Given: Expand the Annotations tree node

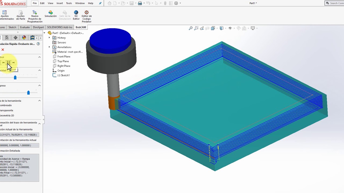Looking at the screenshot, I should pyautogui.click(x=49, y=47).
